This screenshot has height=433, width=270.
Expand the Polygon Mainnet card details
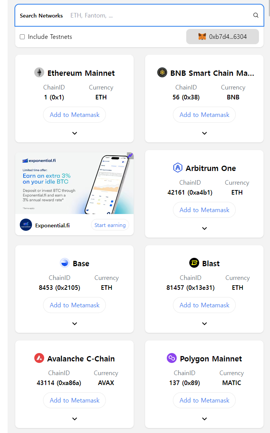[x=204, y=419]
